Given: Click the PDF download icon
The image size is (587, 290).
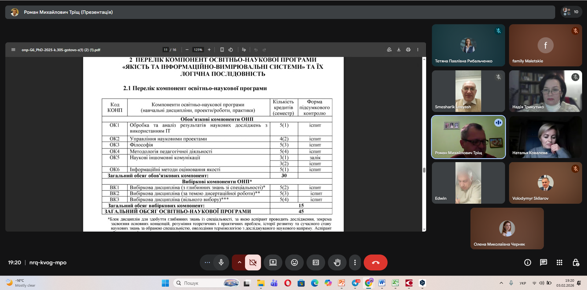Looking at the screenshot, I should pos(399,50).
